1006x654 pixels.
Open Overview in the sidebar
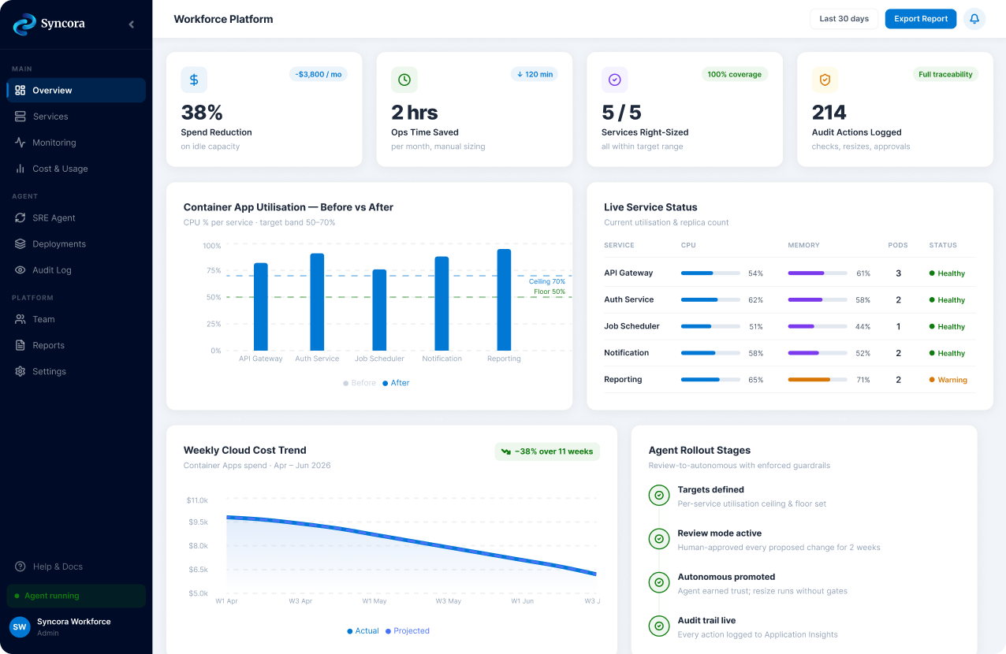[x=76, y=91]
